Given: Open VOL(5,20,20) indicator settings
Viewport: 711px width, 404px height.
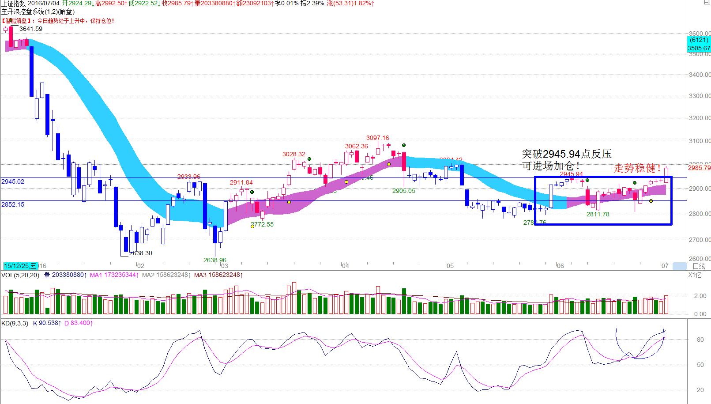Looking at the screenshot, I should point(20,275).
